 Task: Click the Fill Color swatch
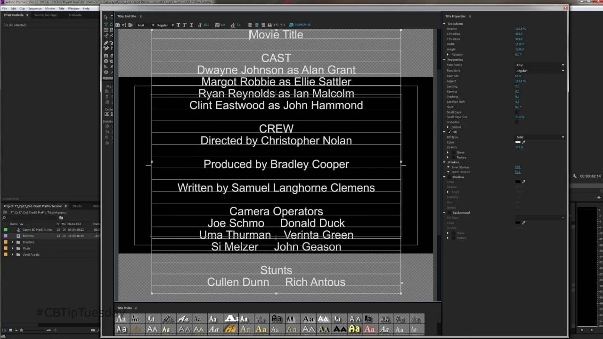click(518, 142)
